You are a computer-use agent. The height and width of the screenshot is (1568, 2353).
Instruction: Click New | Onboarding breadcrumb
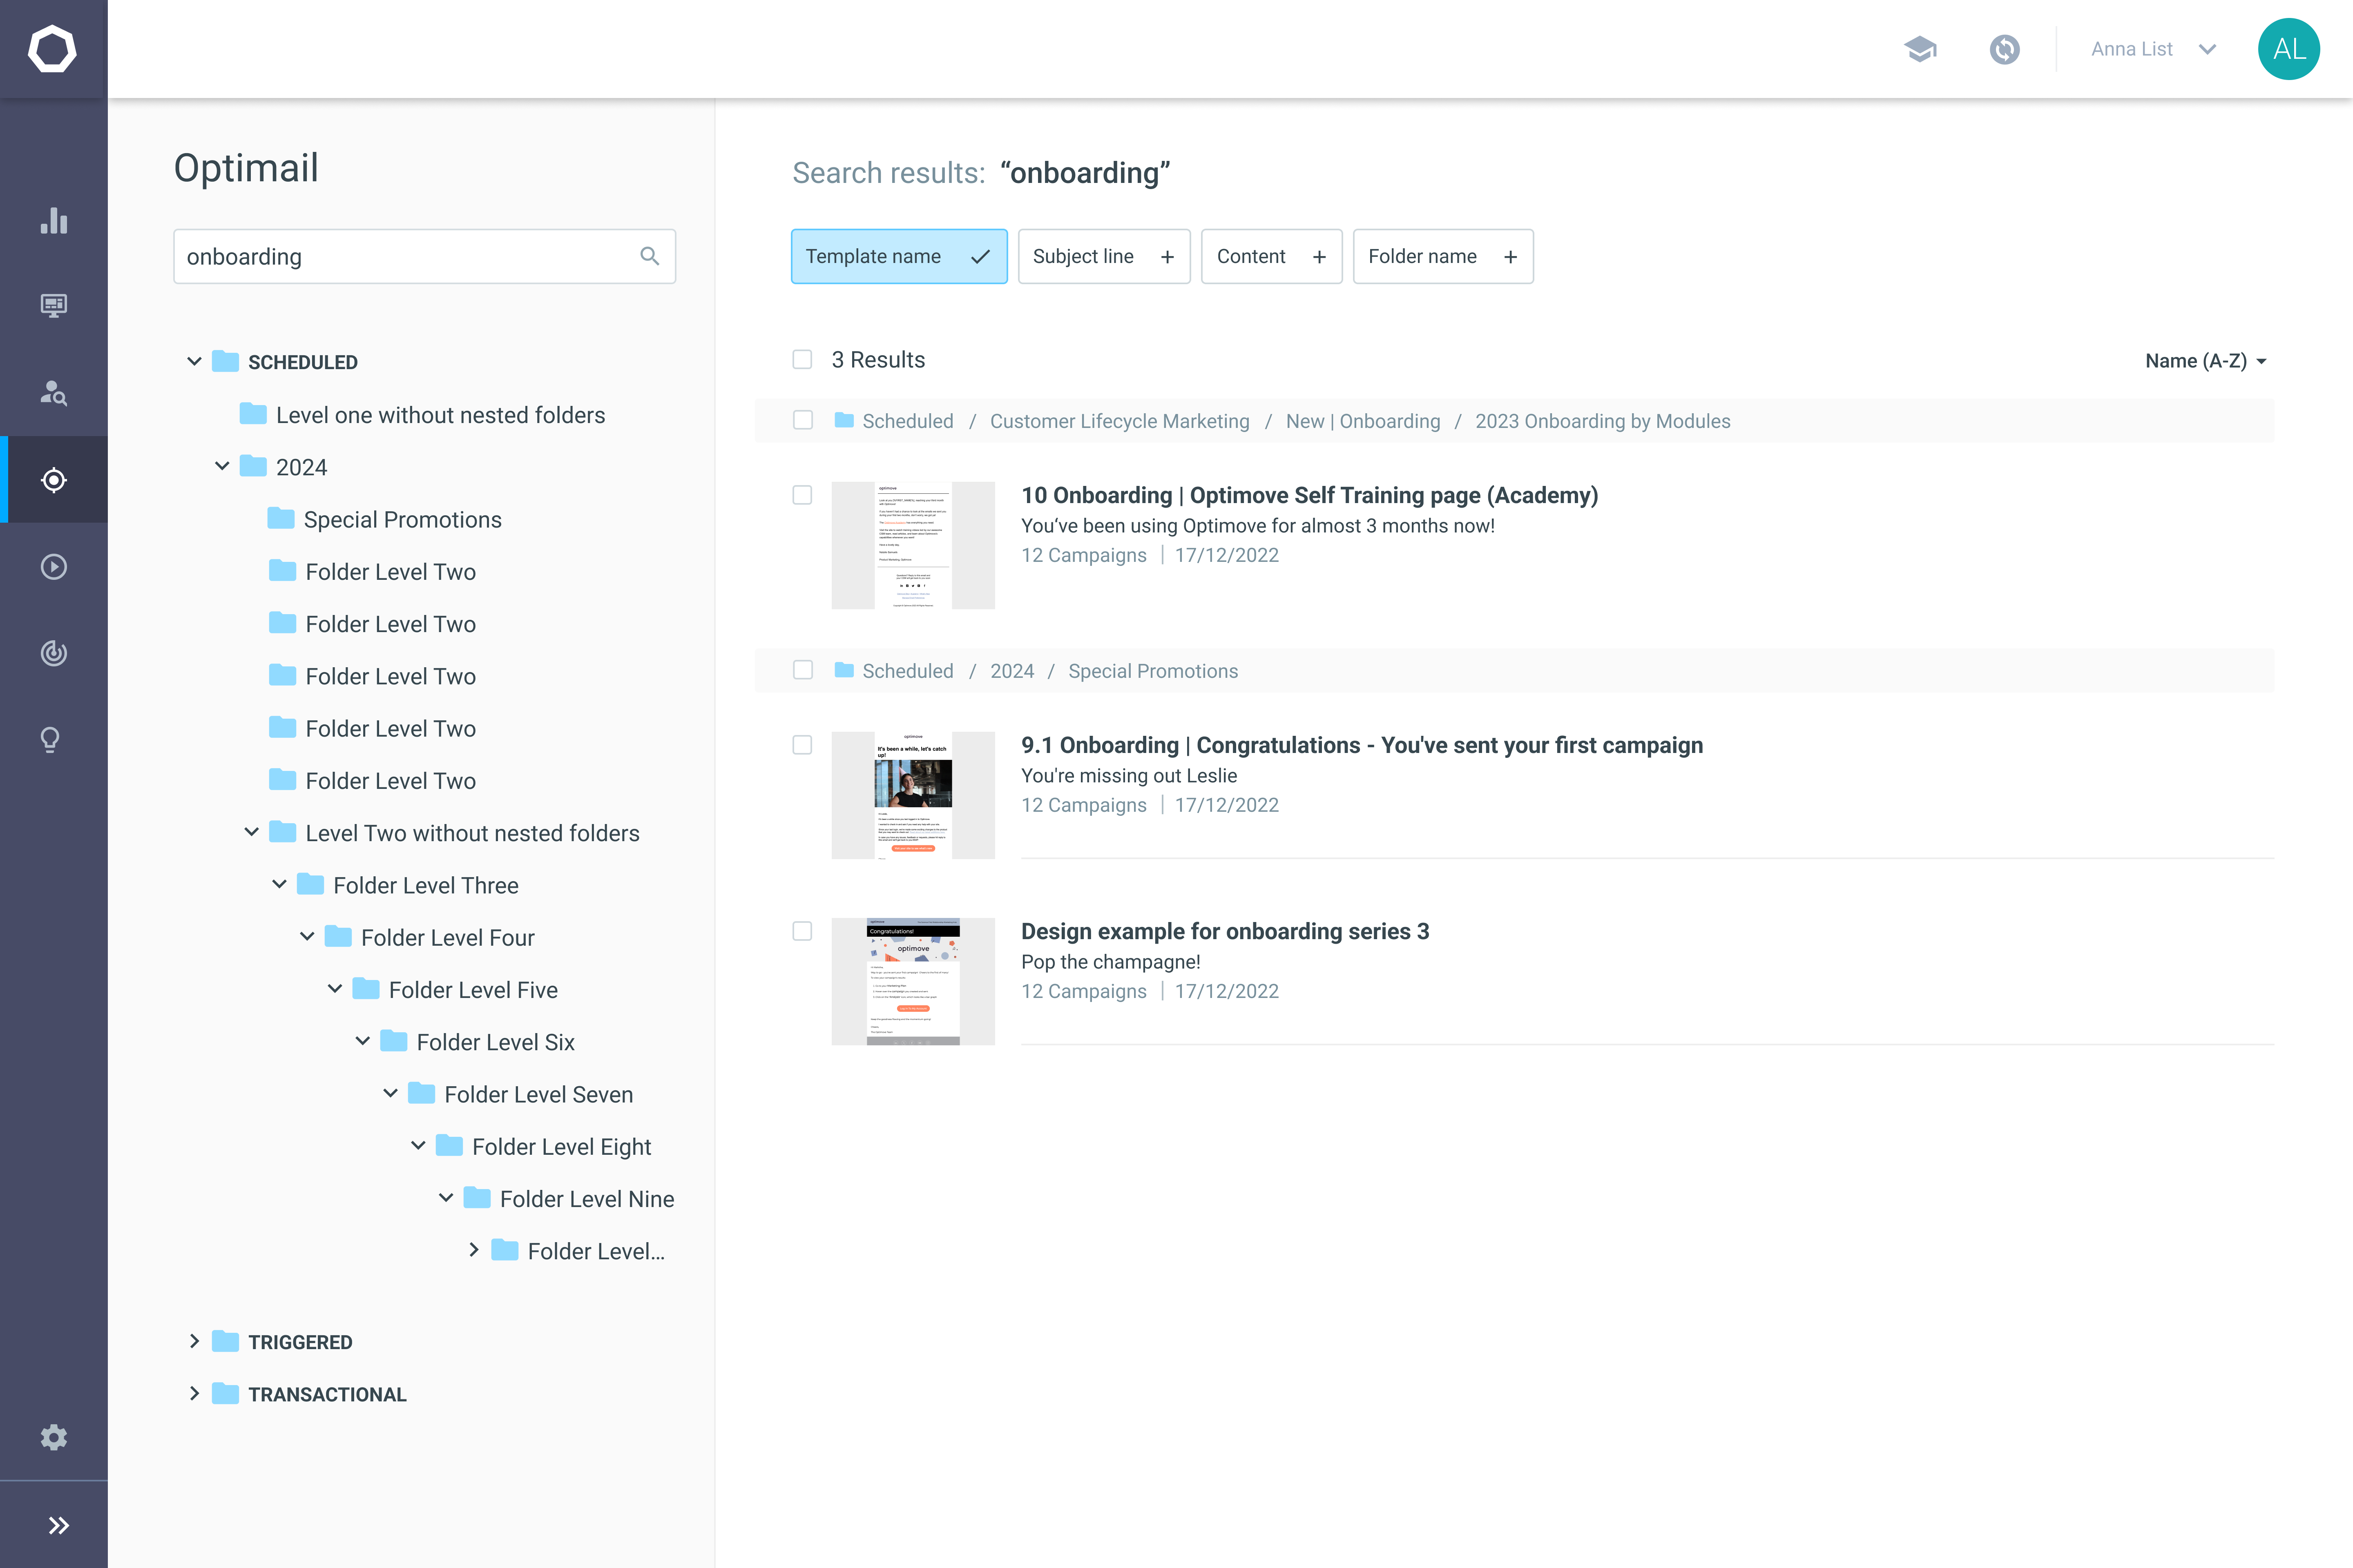(x=1363, y=421)
